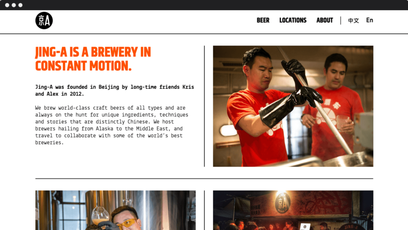Open the photo of man holding beer glass
The height and width of the screenshot is (230, 408).
[116, 210]
